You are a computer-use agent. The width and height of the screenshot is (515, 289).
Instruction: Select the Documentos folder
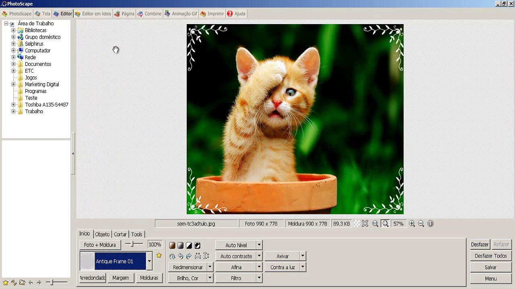pos(38,64)
